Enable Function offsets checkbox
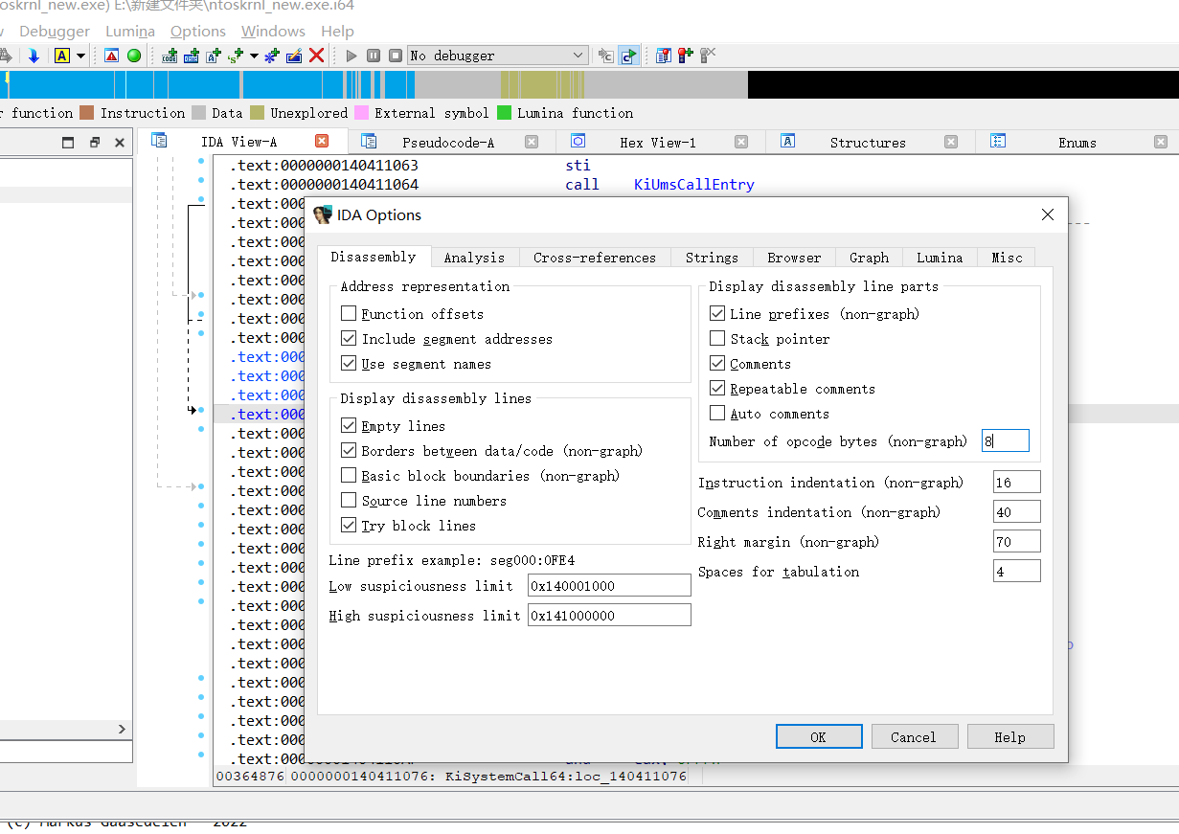1179x834 pixels. coord(349,314)
